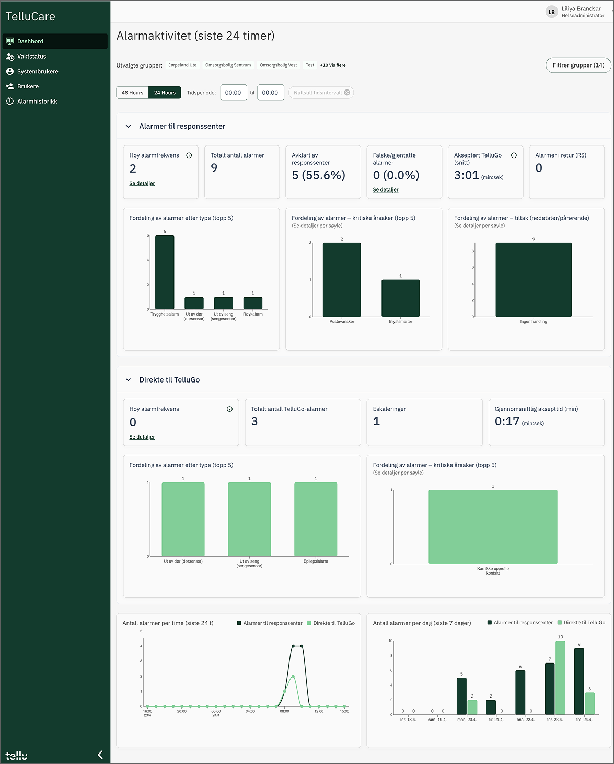614x764 pixels.
Task: Toggle Direkte til TelluGo legend in hourly chart
Action: [x=331, y=623]
